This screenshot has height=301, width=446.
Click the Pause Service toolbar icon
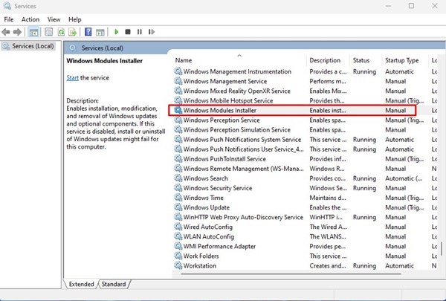(x=140, y=32)
